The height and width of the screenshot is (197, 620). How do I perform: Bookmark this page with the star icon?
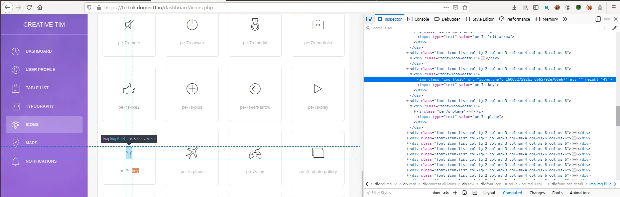pyautogui.click(x=465, y=7)
